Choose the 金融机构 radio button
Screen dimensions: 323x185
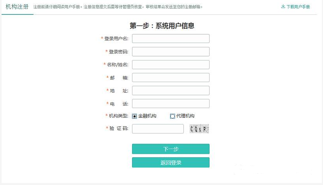tap(134, 116)
